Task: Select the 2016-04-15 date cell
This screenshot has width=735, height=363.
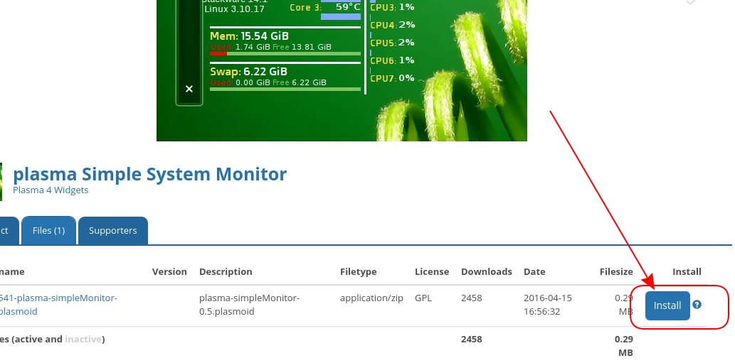Action: 547,305
